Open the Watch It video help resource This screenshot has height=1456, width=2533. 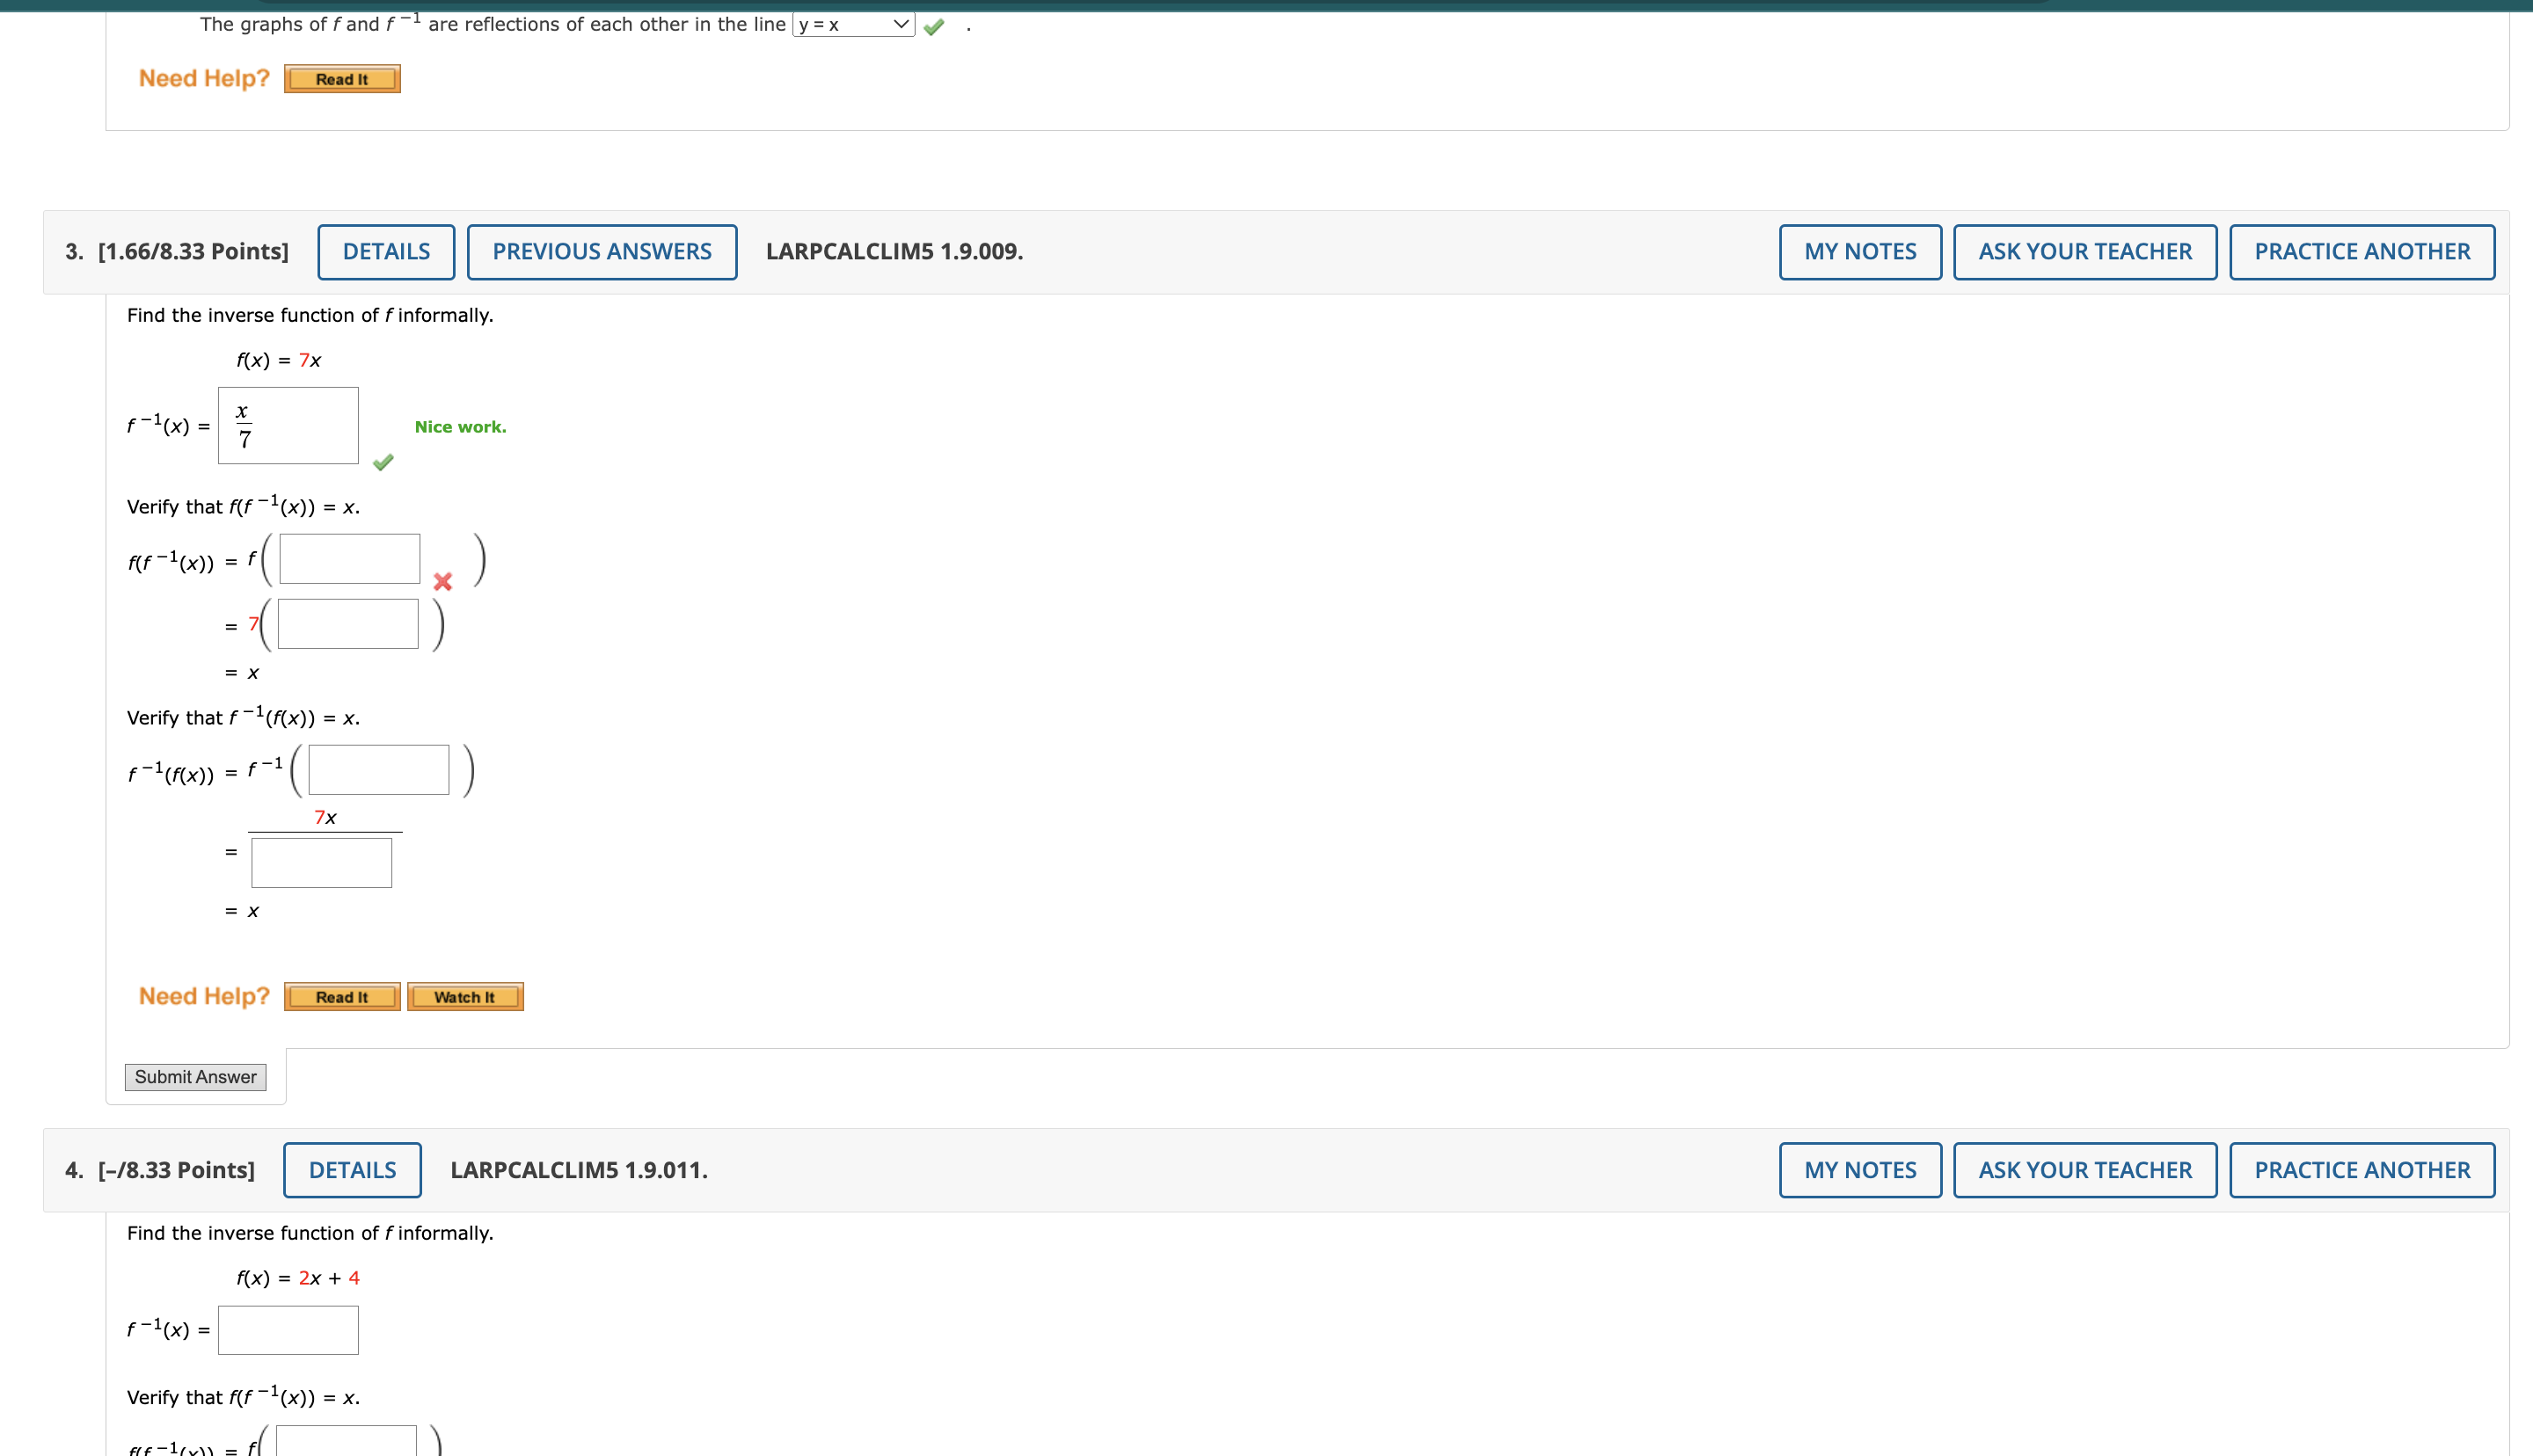[x=464, y=996]
